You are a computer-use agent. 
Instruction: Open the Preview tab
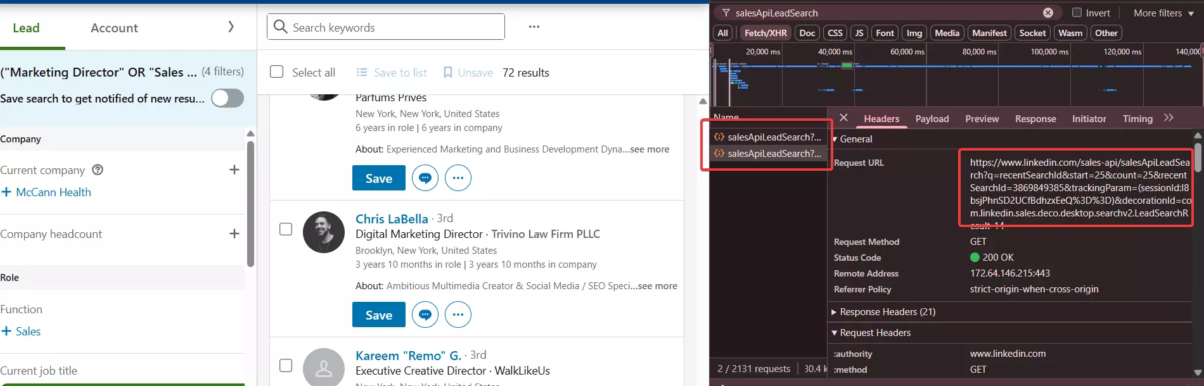point(982,118)
